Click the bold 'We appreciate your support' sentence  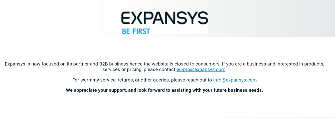(x=164, y=90)
